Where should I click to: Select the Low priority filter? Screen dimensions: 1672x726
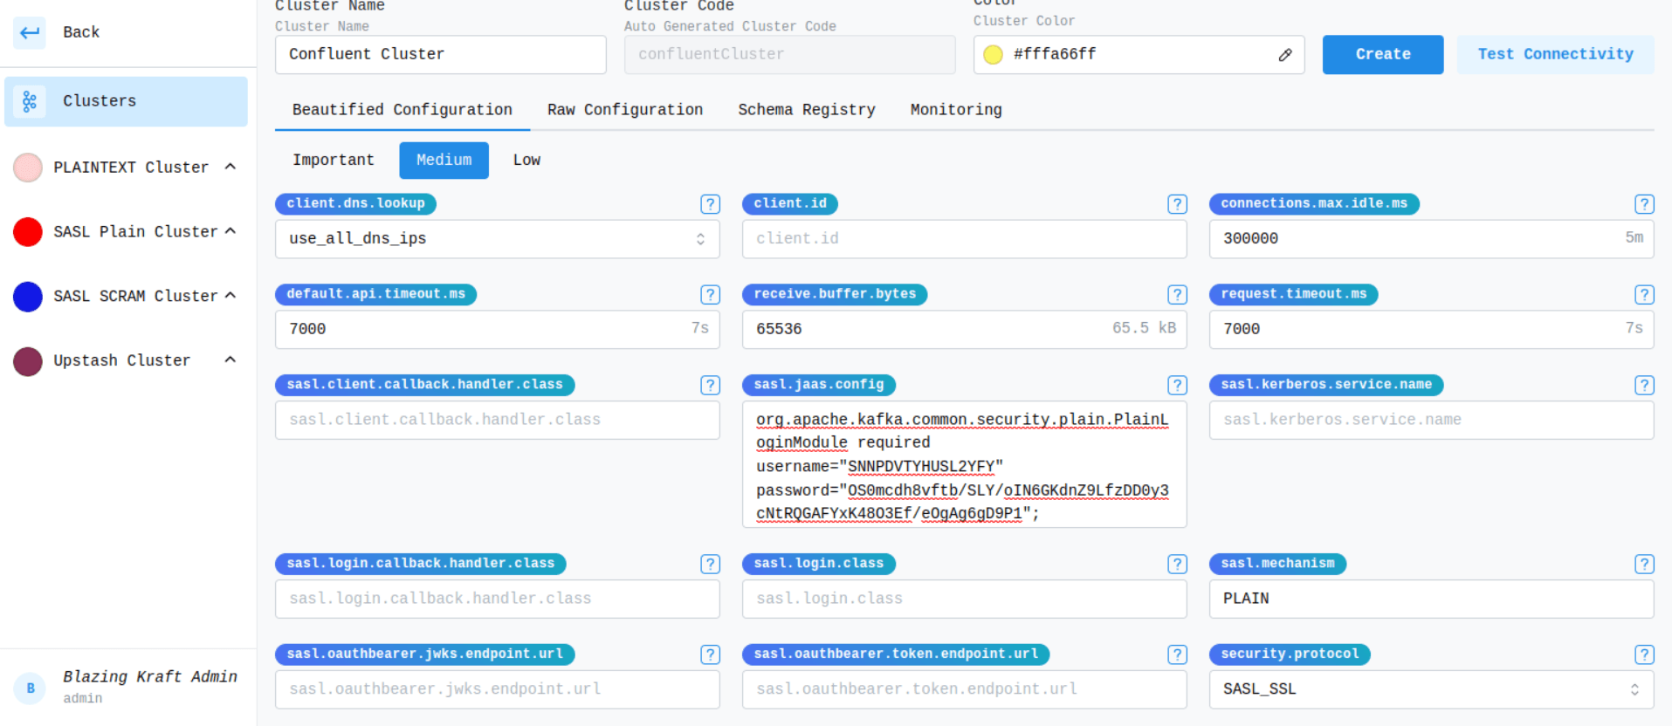pyautogui.click(x=527, y=161)
